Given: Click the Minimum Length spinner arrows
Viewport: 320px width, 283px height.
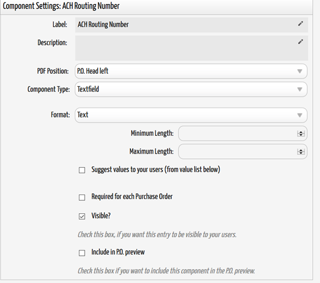Looking at the screenshot, I should (x=300, y=134).
